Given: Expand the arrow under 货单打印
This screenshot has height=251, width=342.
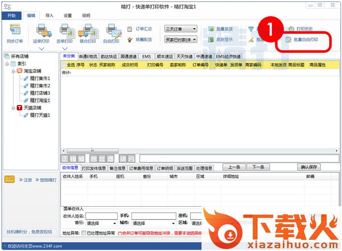Looking at the screenshot, I should point(65,49).
